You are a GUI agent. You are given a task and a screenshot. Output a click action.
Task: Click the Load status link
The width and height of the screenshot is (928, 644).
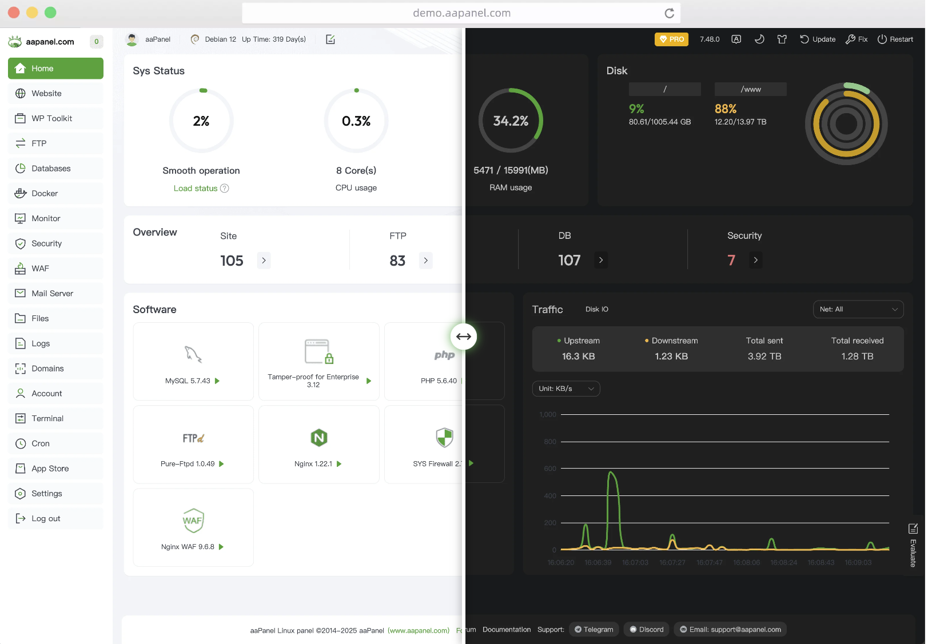(x=196, y=189)
